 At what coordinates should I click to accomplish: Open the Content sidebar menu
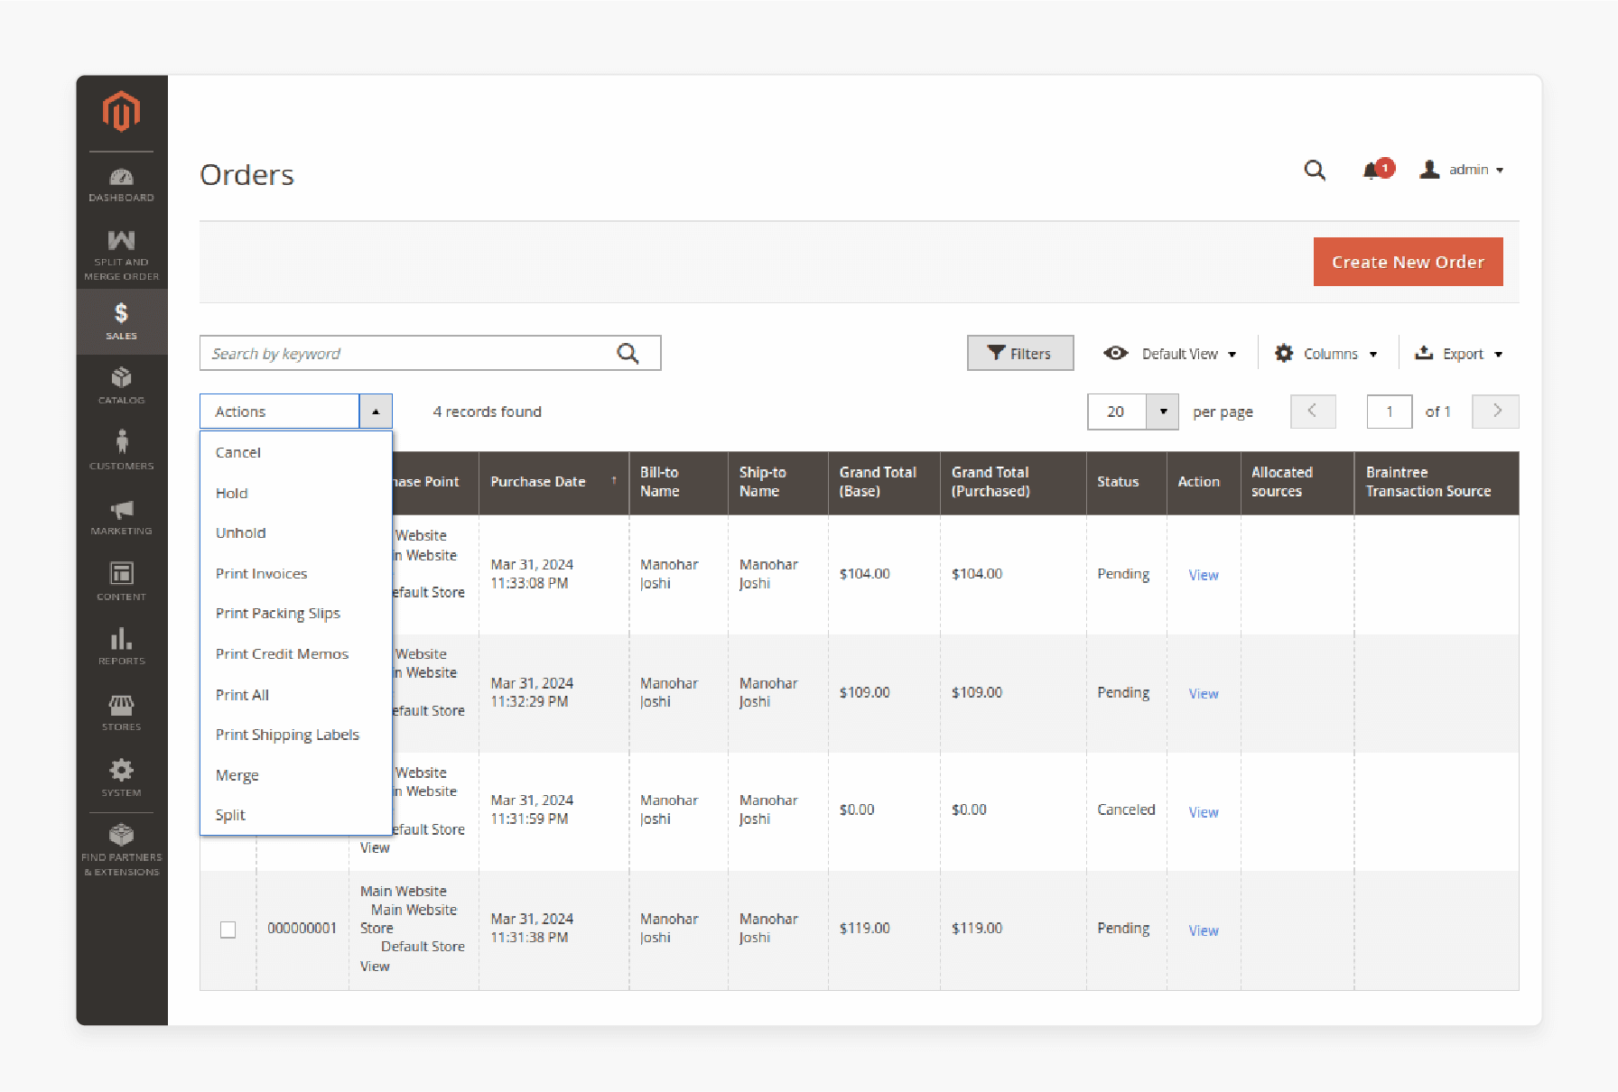[121, 581]
